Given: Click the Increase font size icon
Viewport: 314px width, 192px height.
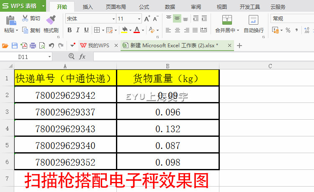Looking at the screenshot, I should [x=147, y=19].
